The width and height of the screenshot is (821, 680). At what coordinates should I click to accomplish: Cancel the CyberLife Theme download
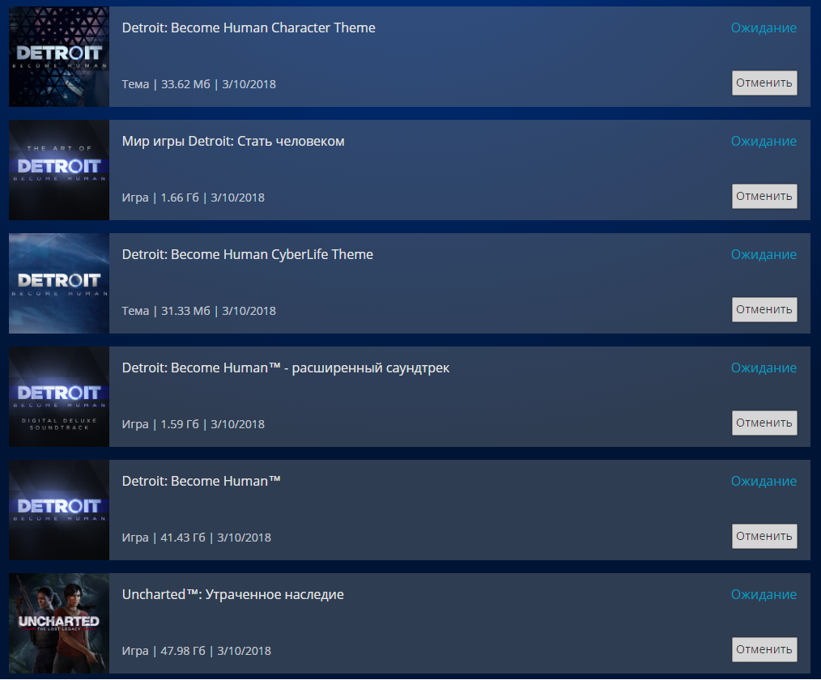pos(764,309)
